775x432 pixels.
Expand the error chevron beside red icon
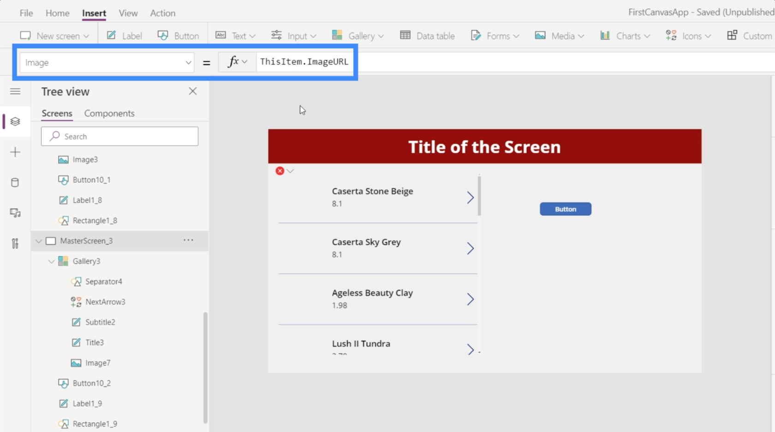click(x=290, y=171)
